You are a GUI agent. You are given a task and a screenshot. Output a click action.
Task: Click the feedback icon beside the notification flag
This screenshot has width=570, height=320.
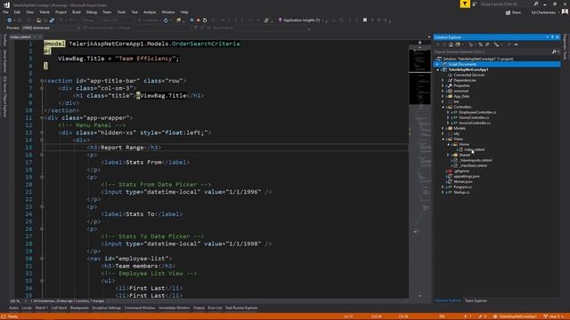tap(475, 4)
